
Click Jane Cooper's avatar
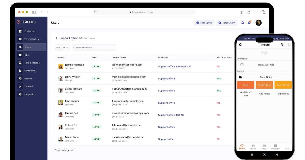[61, 103]
